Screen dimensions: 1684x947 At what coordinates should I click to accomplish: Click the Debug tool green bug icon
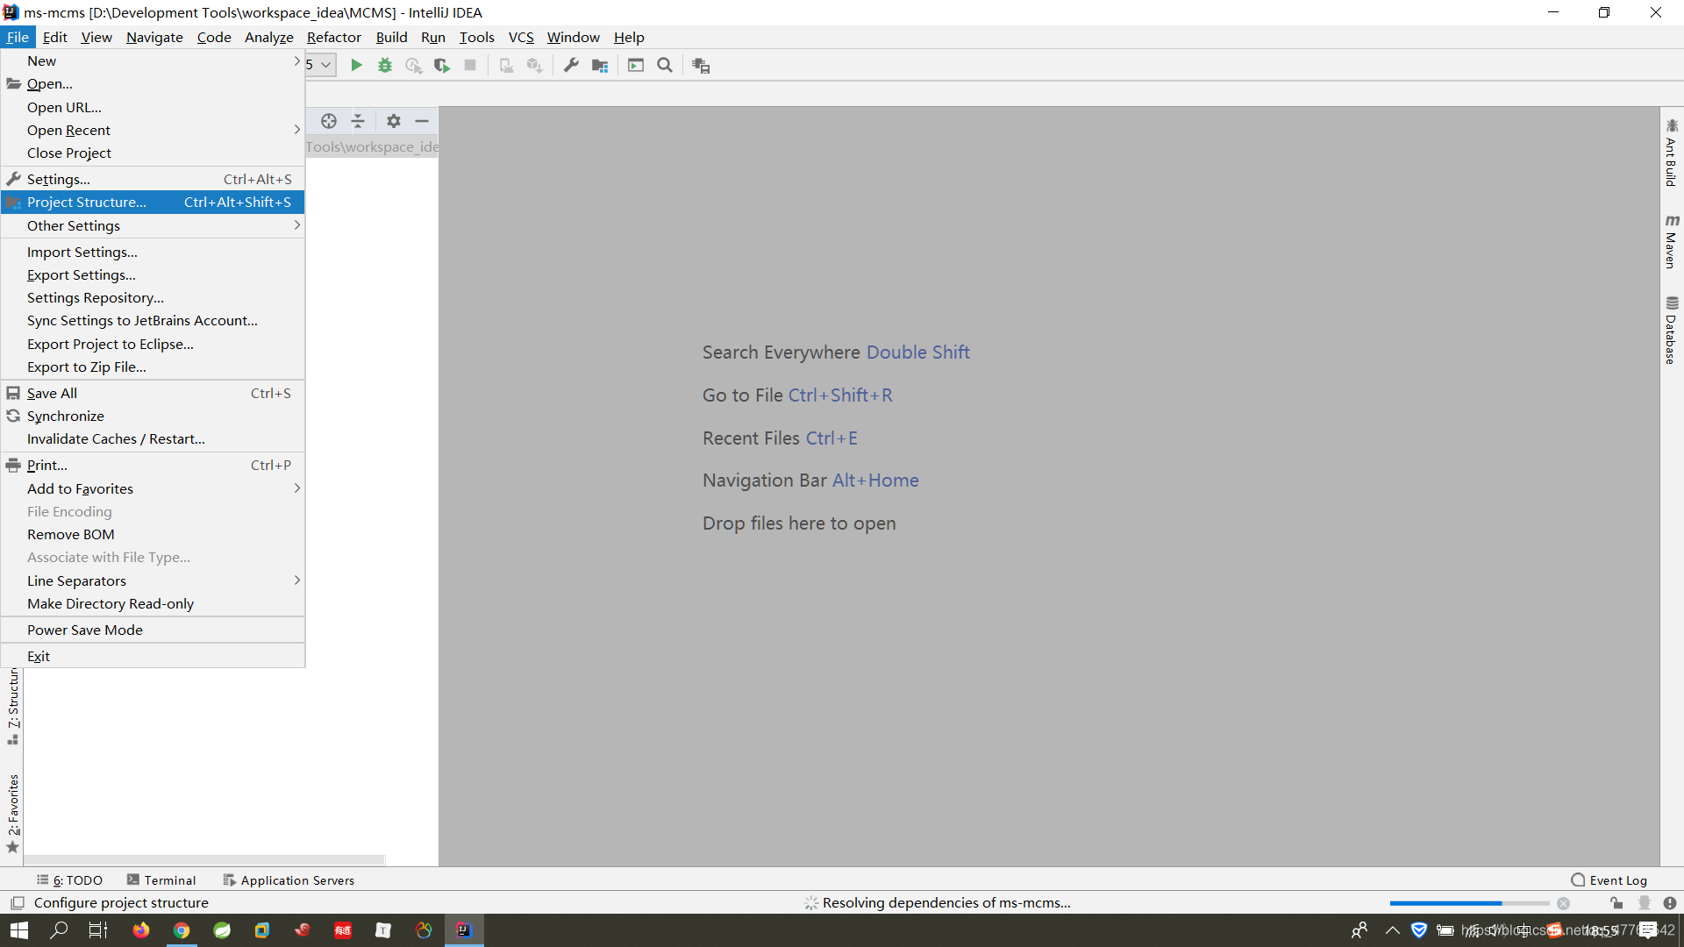pos(385,65)
